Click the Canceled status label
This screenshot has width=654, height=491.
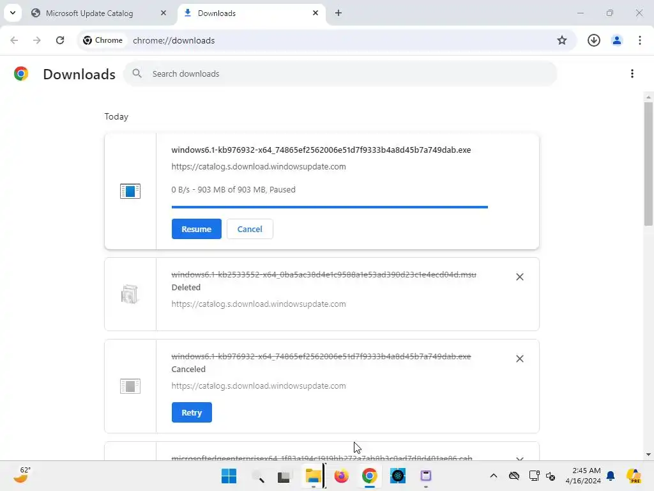click(x=188, y=369)
